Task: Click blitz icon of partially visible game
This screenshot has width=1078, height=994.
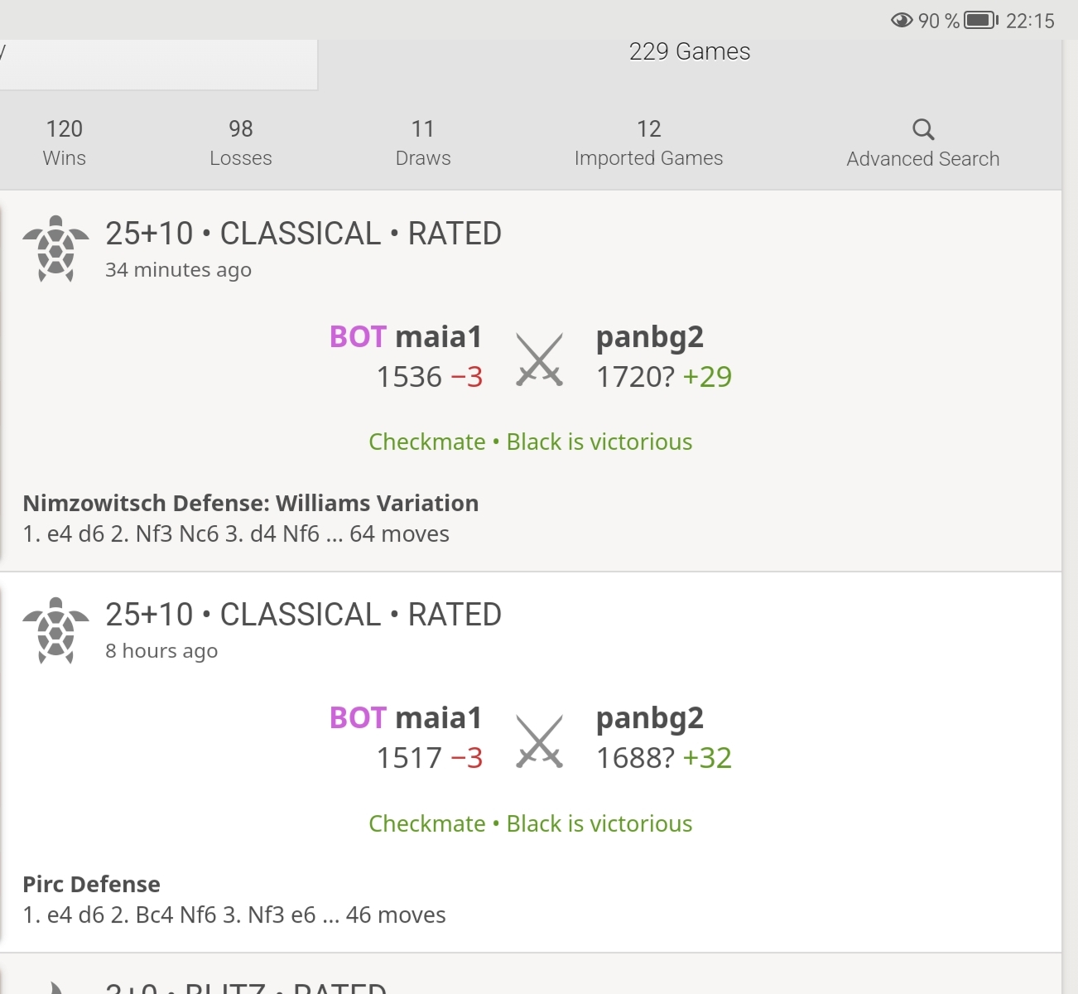Action: click(x=55, y=987)
